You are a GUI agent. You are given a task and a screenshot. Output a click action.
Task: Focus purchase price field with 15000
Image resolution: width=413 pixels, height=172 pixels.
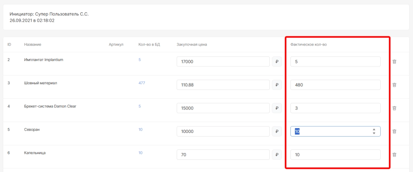tap(223, 108)
